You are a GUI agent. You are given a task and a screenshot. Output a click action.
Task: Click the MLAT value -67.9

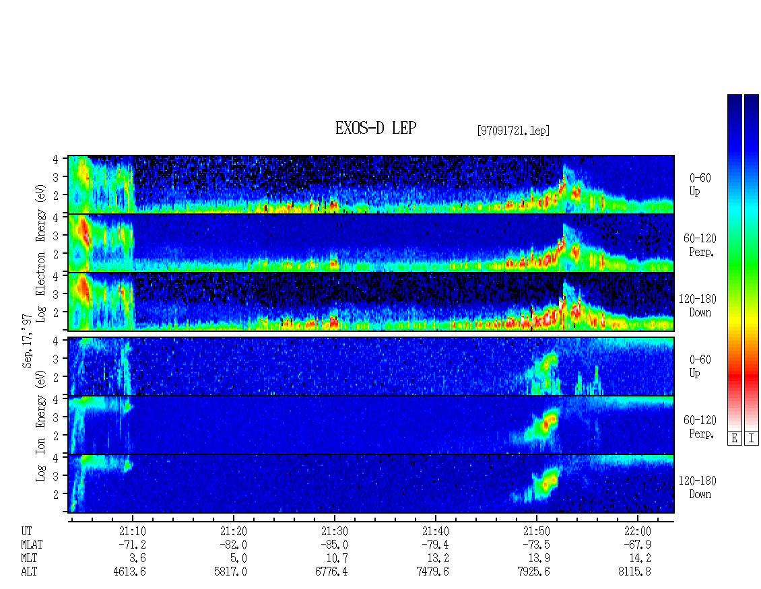coord(637,545)
